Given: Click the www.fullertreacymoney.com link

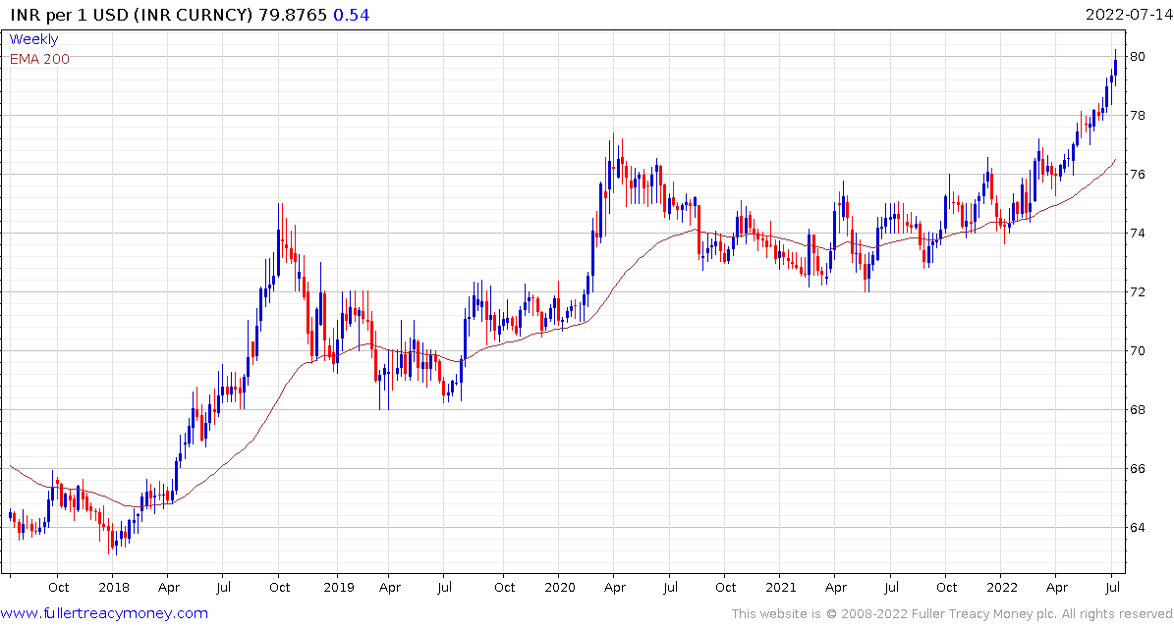Looking at the screenshot, I should tap(104, 614).
